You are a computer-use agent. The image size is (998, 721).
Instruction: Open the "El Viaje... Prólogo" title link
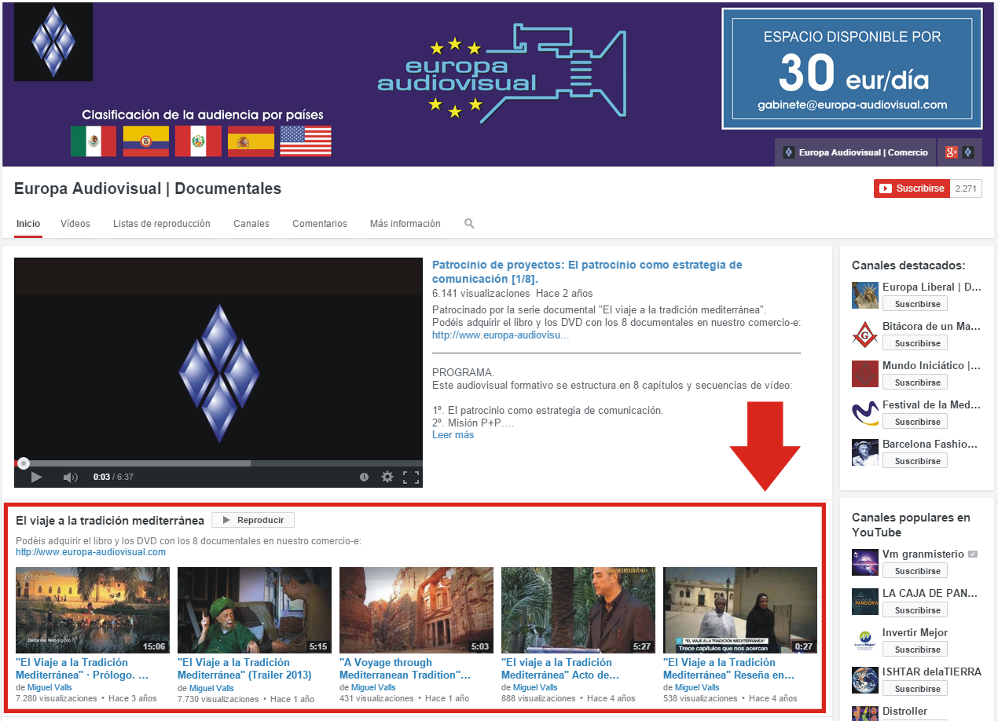coord(83,669)
